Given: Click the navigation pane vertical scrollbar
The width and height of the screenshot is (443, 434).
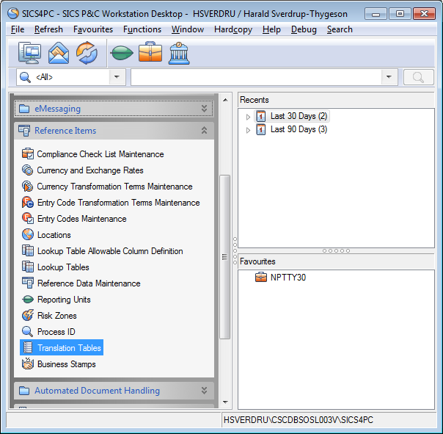Looking at the screenshot, I should (225, 257).
